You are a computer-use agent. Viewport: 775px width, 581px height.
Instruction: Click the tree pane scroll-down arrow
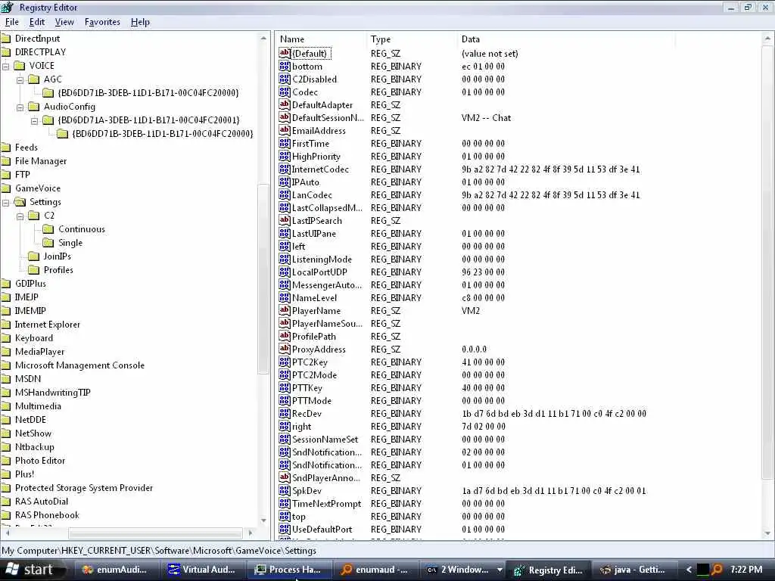(263, 520)
